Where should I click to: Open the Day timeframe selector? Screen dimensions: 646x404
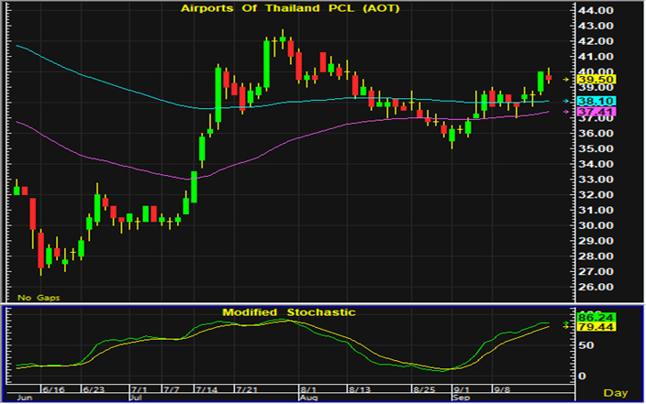(x=618, y=393)
